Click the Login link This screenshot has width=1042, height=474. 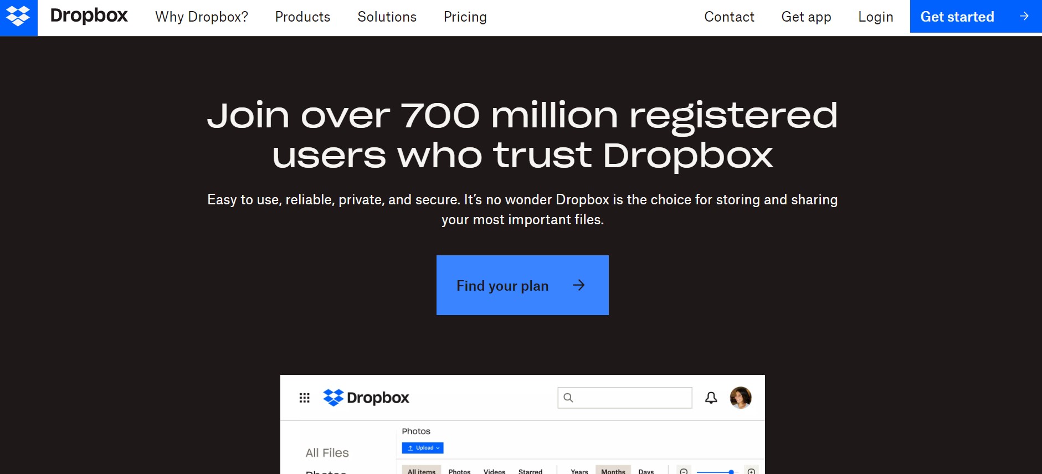tap(875, 17)
